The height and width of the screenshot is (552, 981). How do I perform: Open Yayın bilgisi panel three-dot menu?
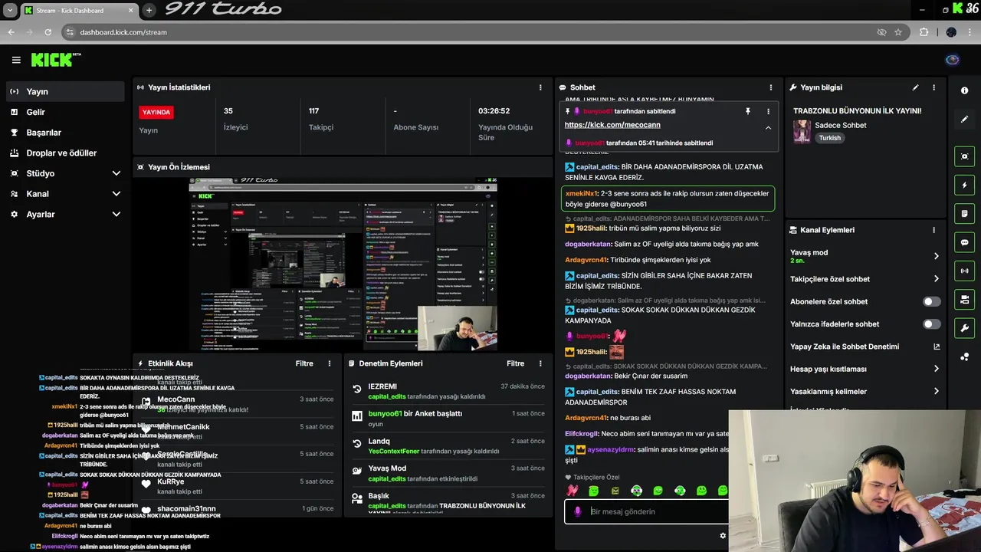933,87
